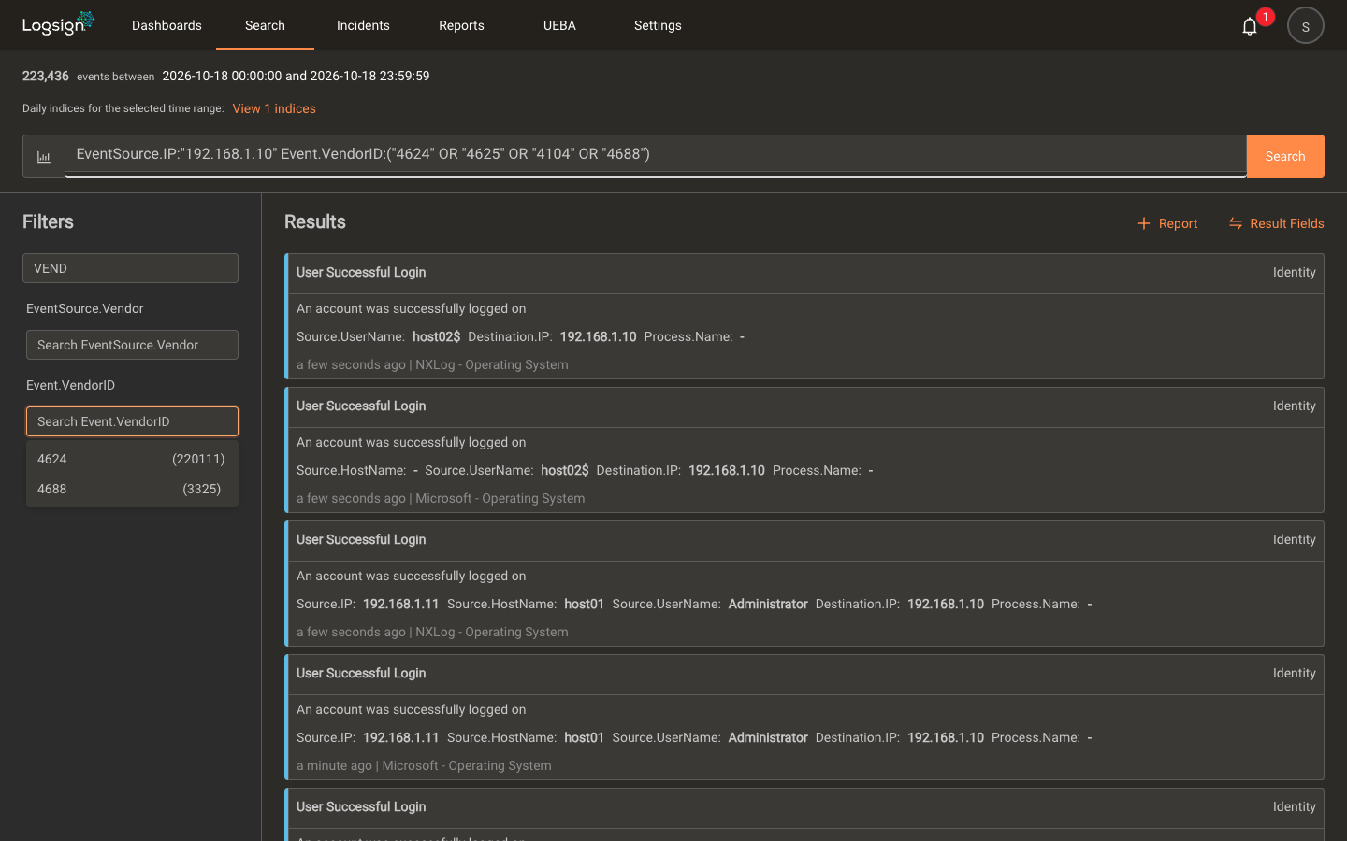Screen dimensions: 1347x841
Task: Click the first result's Identity tag
Action: (1294, 272)
